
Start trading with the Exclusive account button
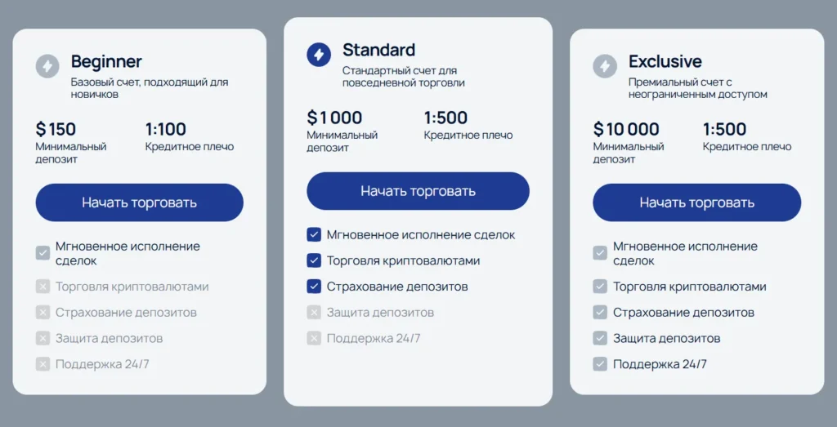(x=696, y=202)
